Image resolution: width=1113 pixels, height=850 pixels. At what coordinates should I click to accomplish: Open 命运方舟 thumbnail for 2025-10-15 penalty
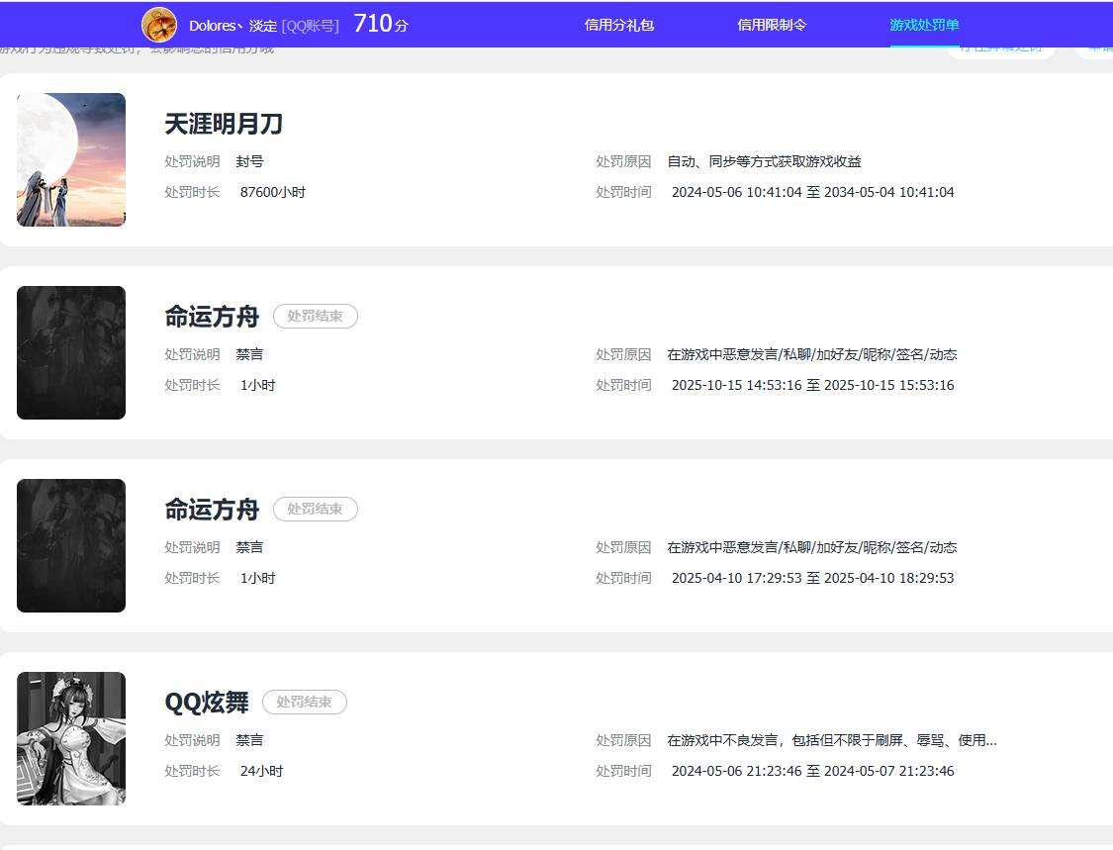coord(71,353)
